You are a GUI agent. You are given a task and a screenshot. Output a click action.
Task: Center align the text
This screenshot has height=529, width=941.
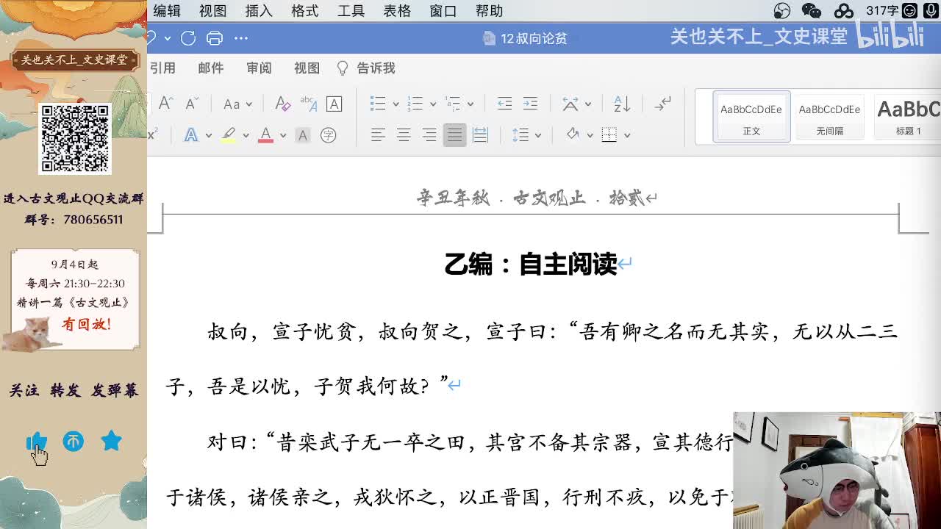404,135
